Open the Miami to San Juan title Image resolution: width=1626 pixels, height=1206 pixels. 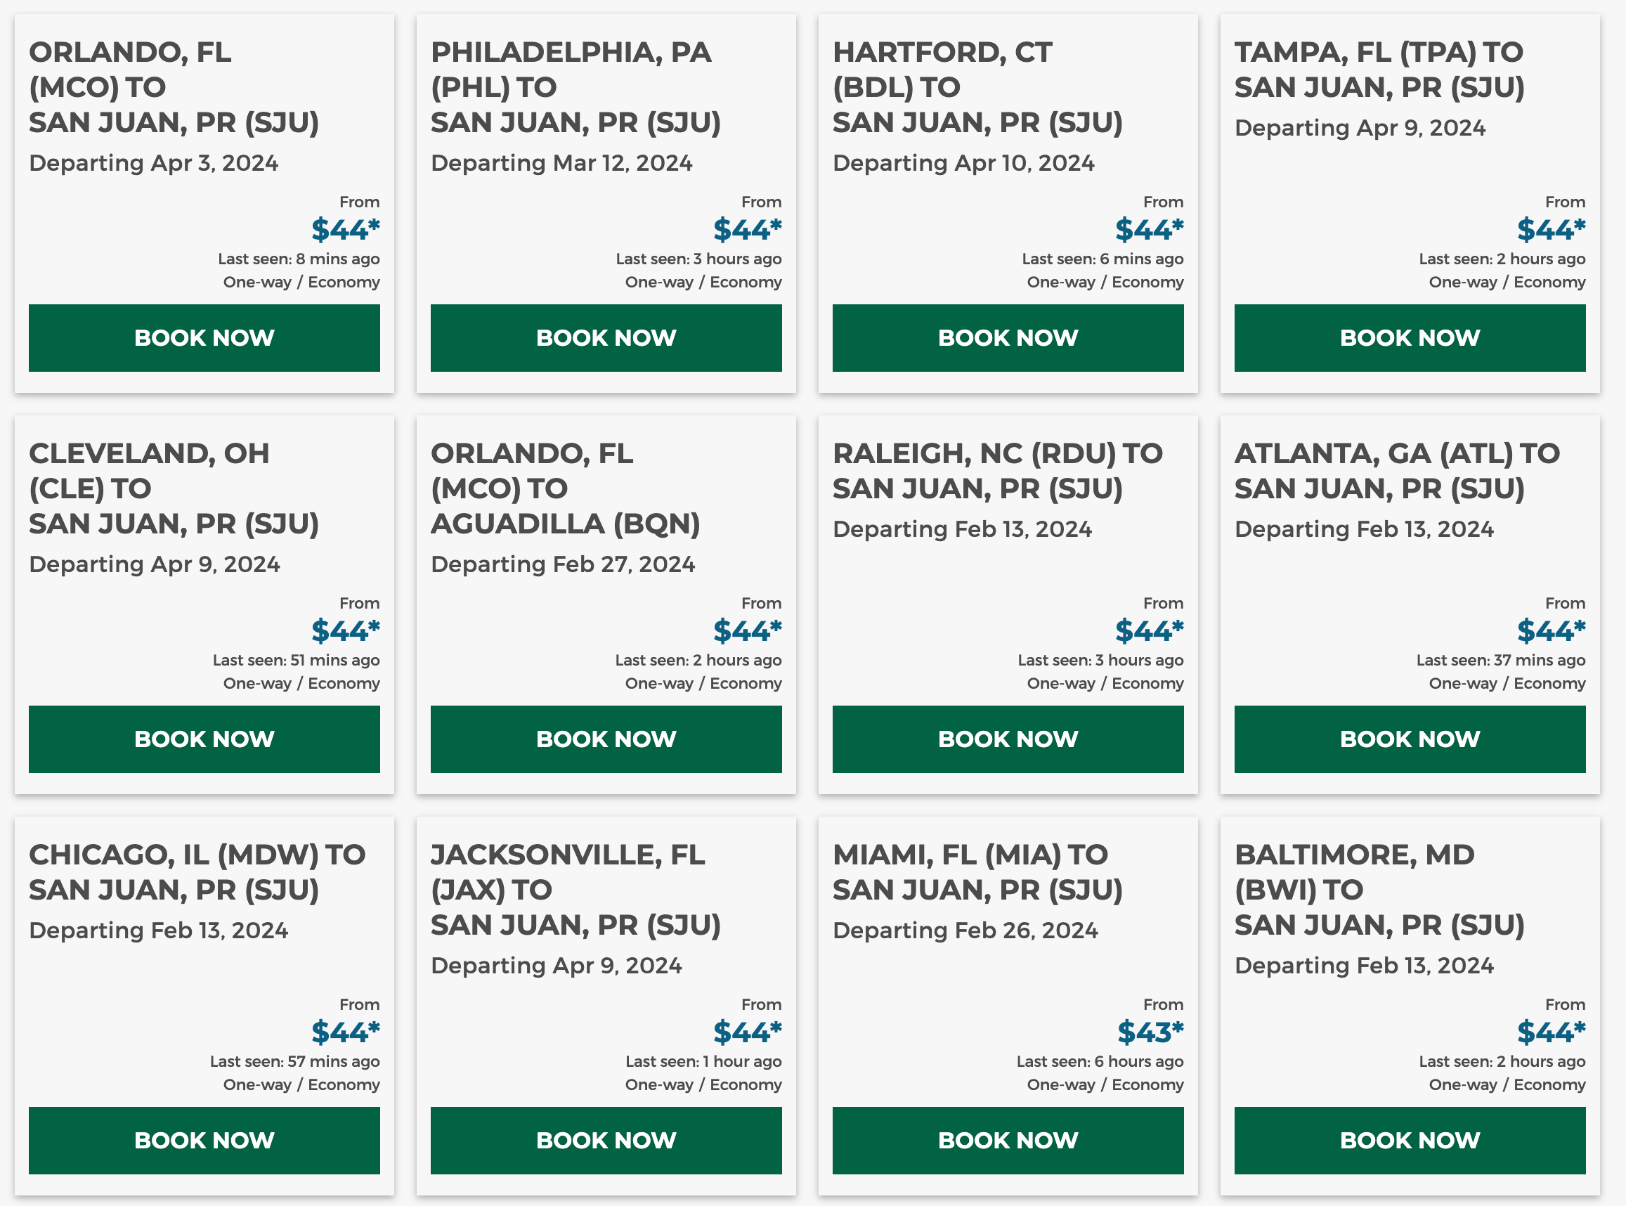977,872
